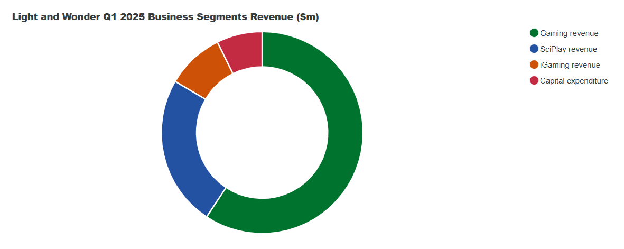Click the green Gaming revenue legend dot
The image size is (624, 249).
(534, 33)
